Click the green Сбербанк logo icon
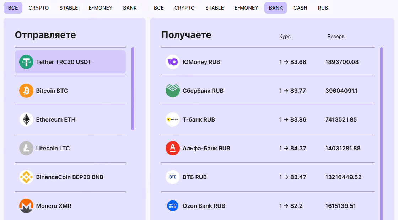The image size is (398, 220). pos(173,91)
